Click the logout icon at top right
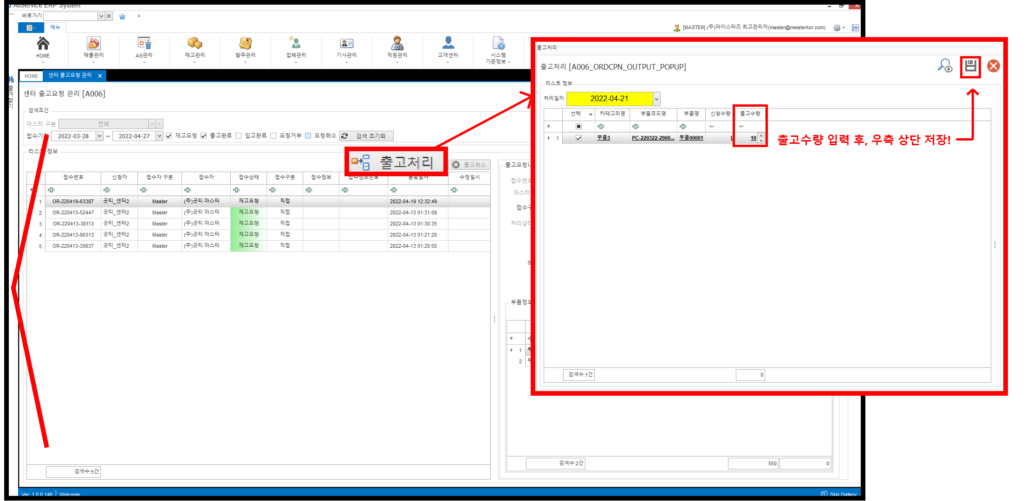The image size is (1033, 501). pos(855,28)
